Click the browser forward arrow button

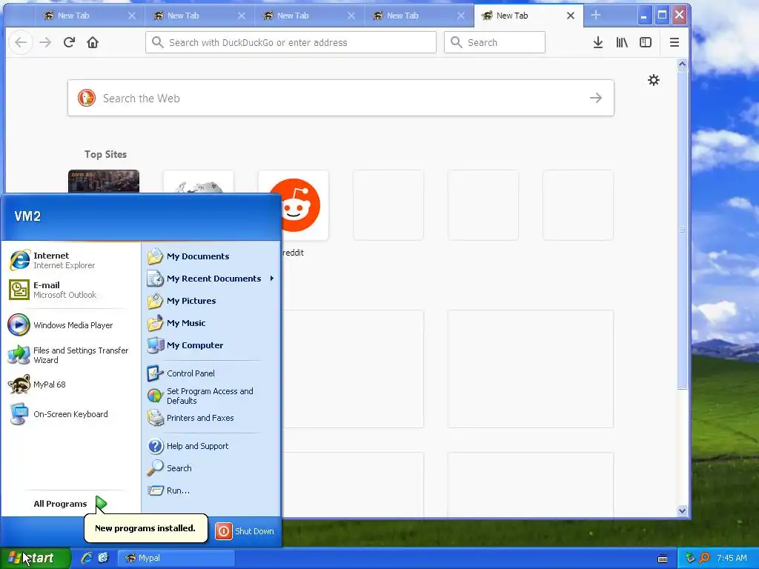coord(45,42)
